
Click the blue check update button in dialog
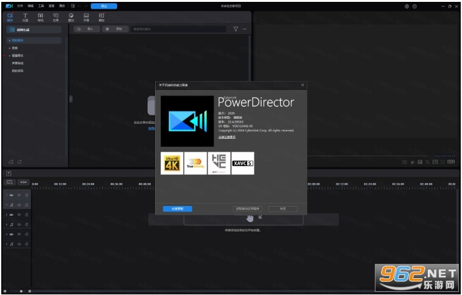click(x=177, y=208)
